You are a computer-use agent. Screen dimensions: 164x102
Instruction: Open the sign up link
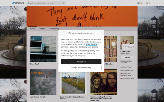click(x=139, y=3)
